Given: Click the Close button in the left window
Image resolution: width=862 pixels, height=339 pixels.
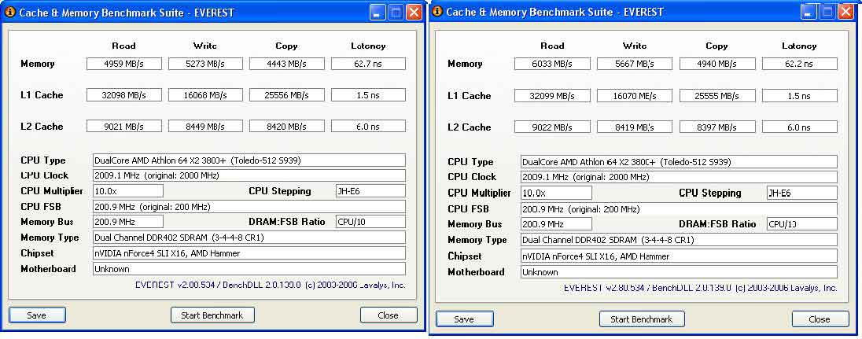Looking at the screenshot, I should point(389,315).
